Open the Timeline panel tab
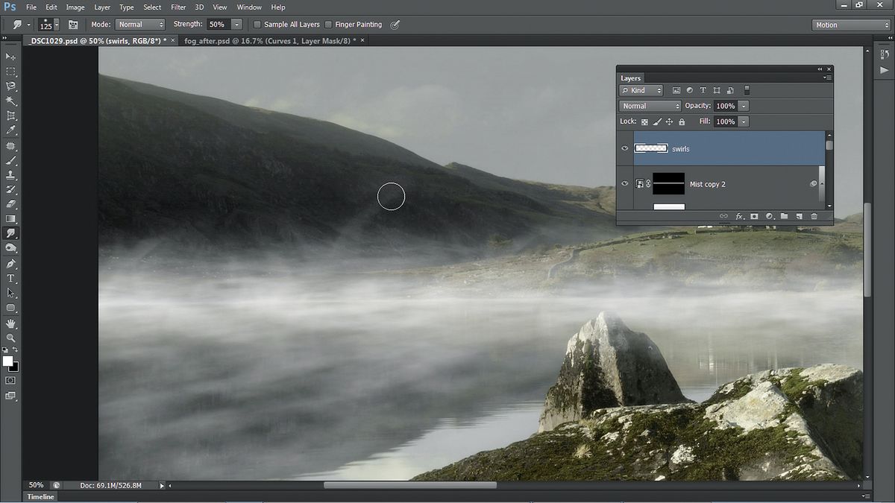 (x=40, y=496)
